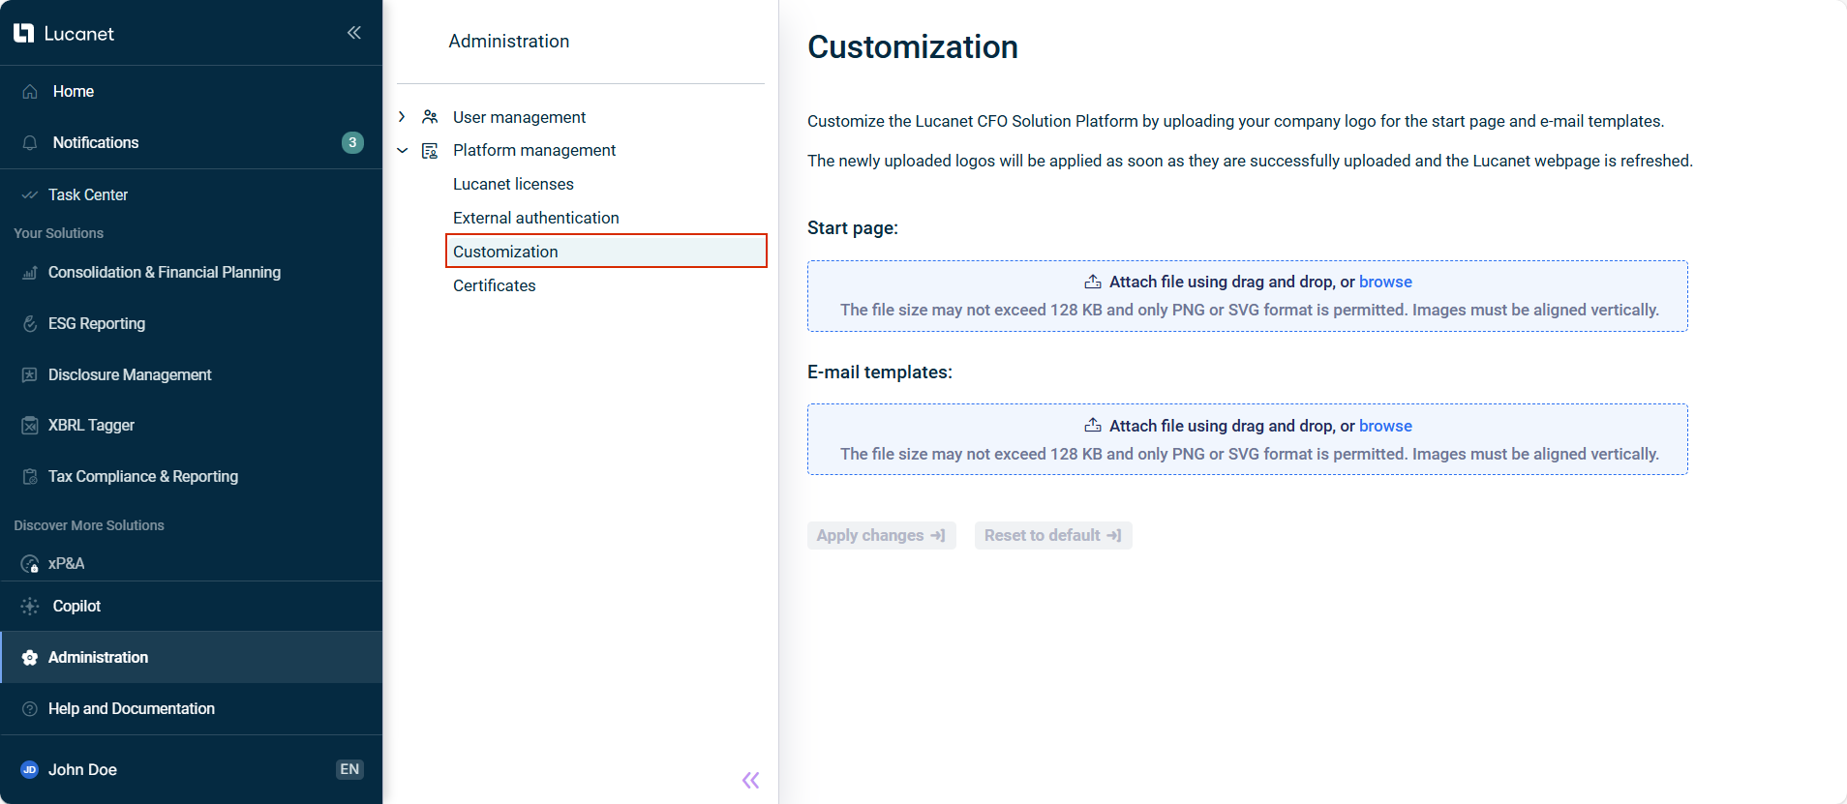Viewport: 1847px width, 804px height.
Task: Open the John Doe user profile
Action: click(x=82, y=769)
